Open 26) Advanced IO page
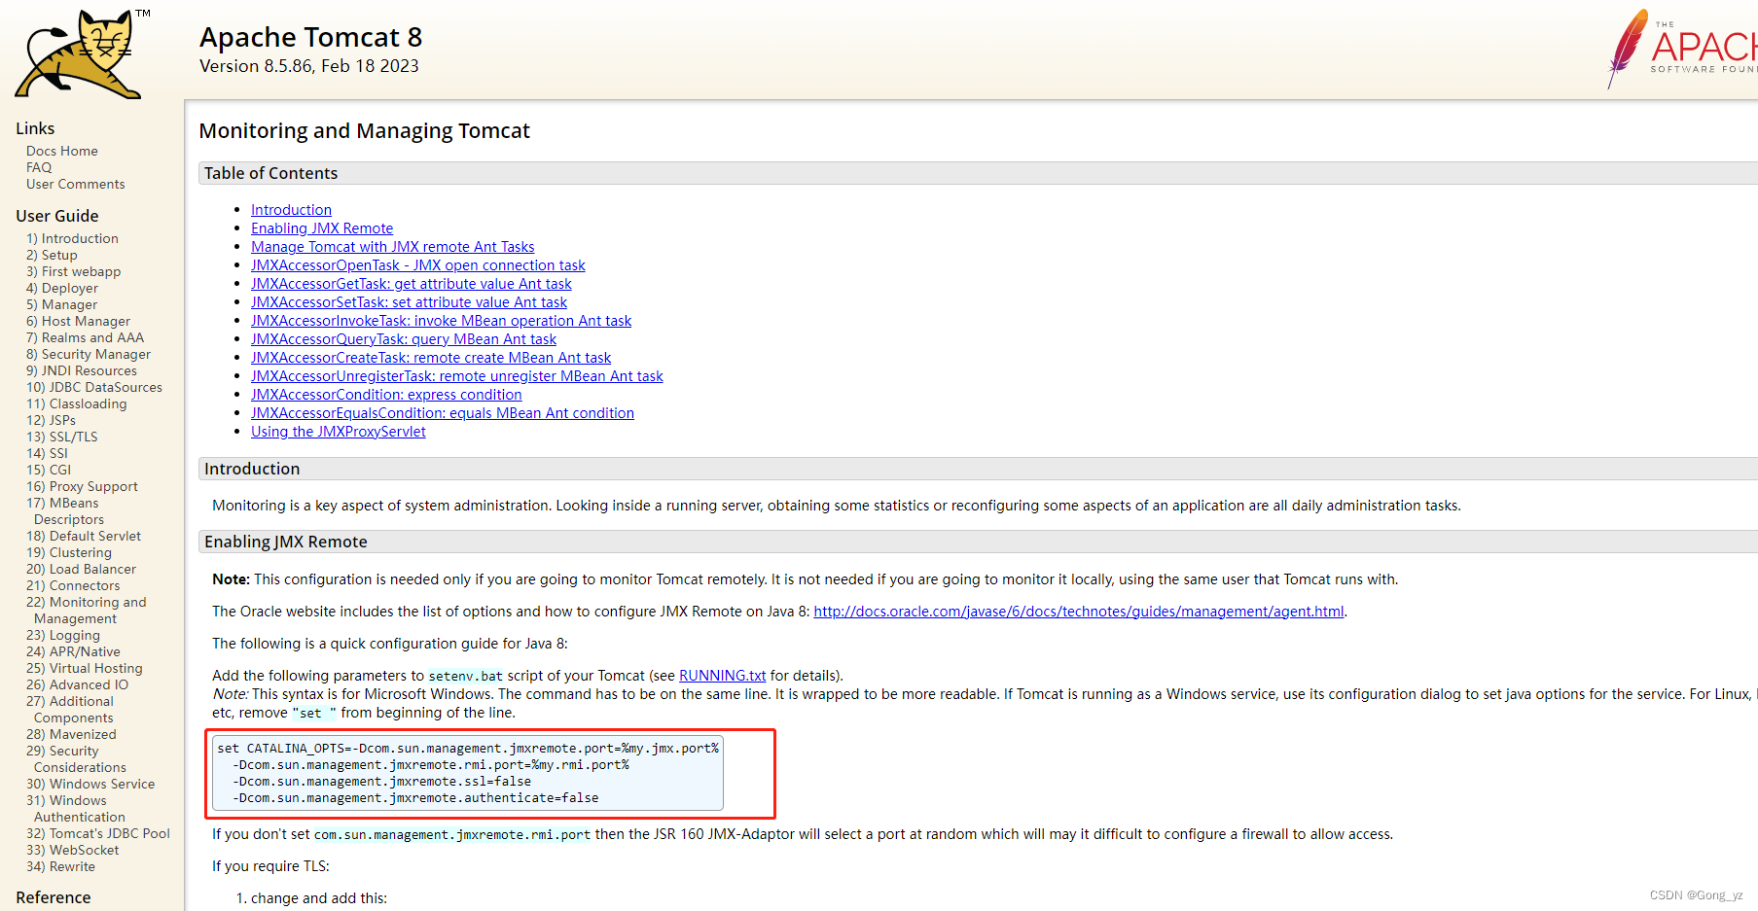Screen dimensions: 1758x911 [x=77, y=684]
